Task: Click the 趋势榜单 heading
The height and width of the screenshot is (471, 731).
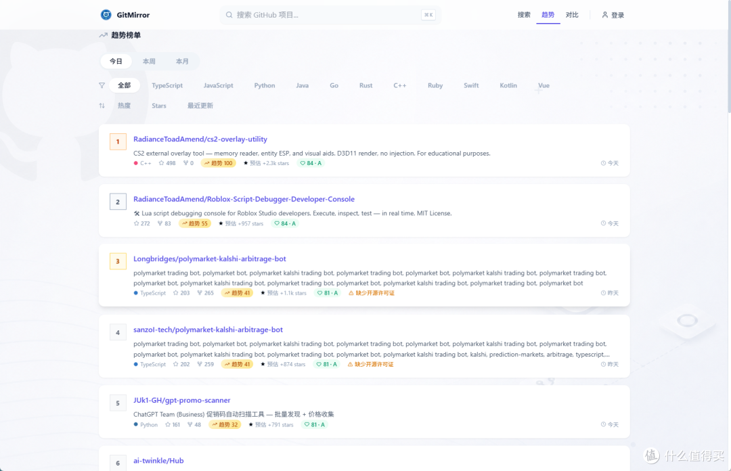Action: 126,35
